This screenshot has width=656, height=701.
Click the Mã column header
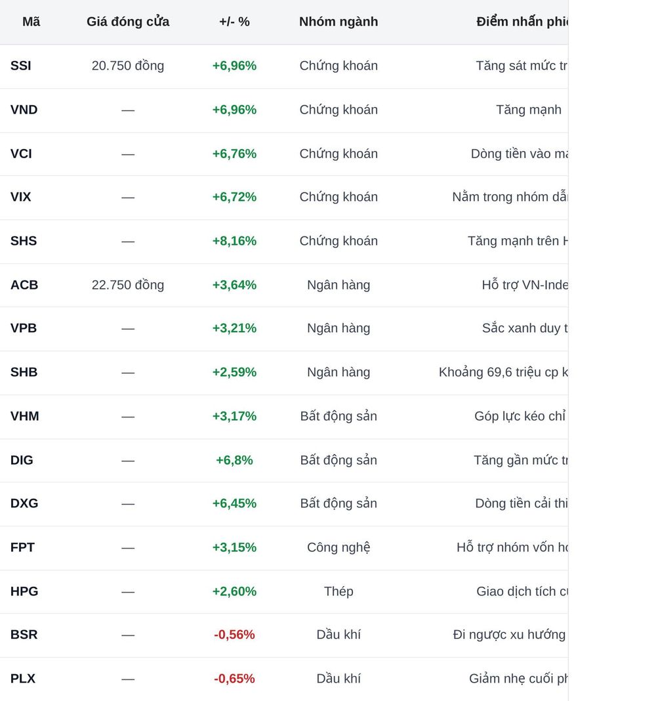31,22
